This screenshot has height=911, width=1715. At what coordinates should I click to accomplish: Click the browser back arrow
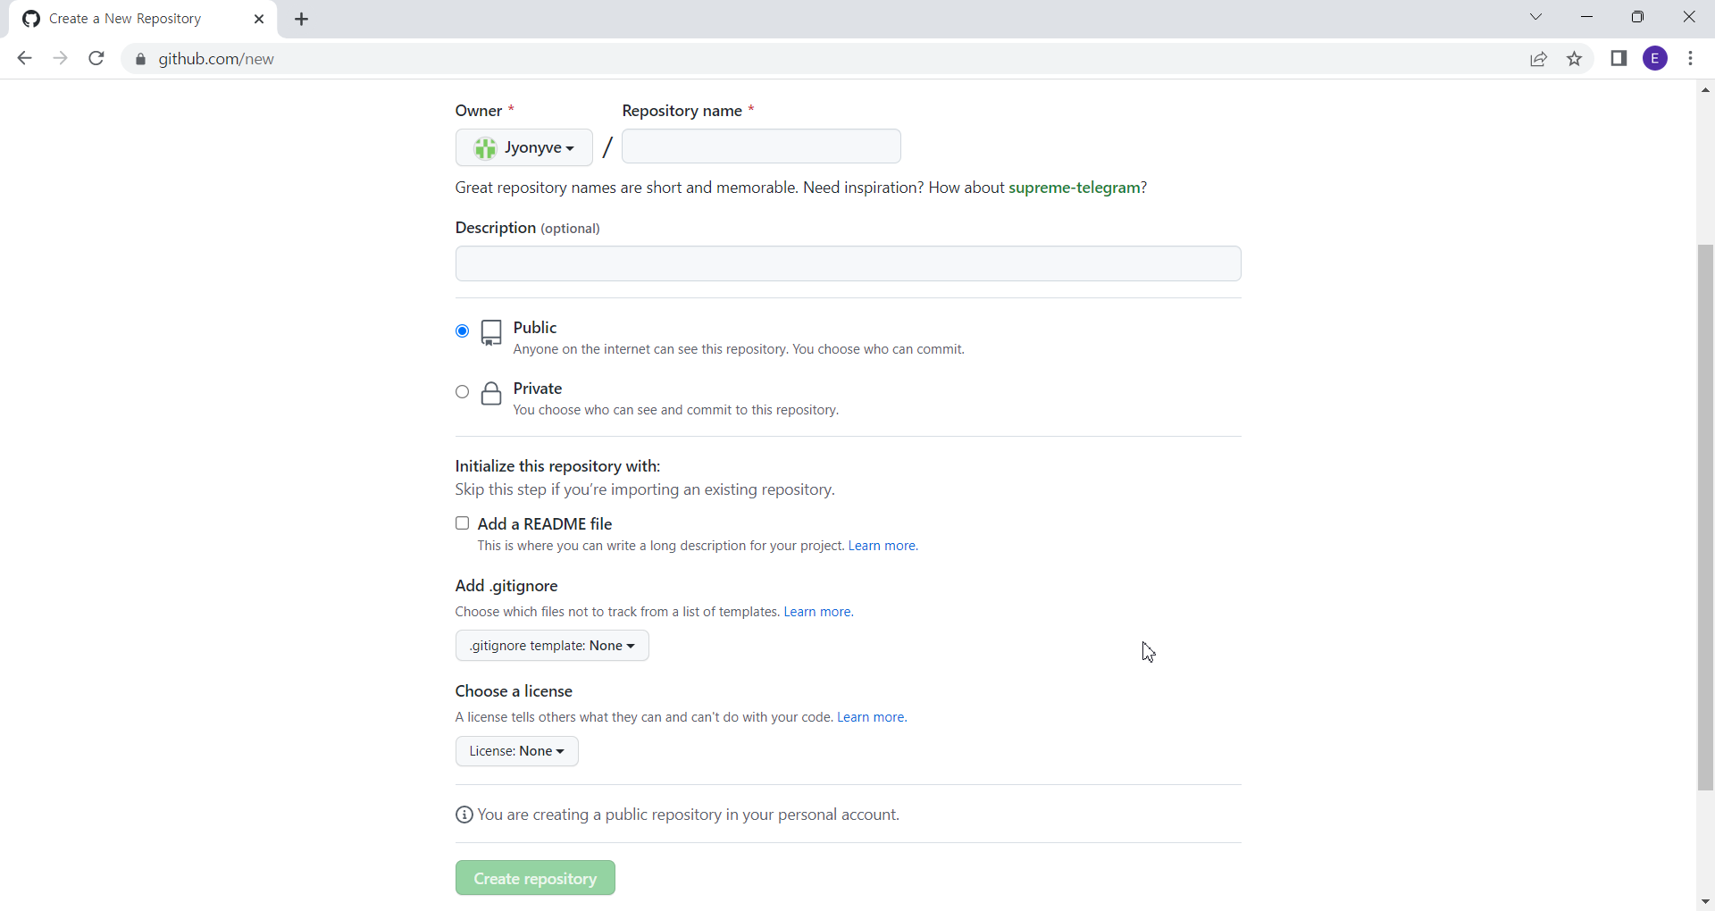pyautogui.click(x=24, y=59)
